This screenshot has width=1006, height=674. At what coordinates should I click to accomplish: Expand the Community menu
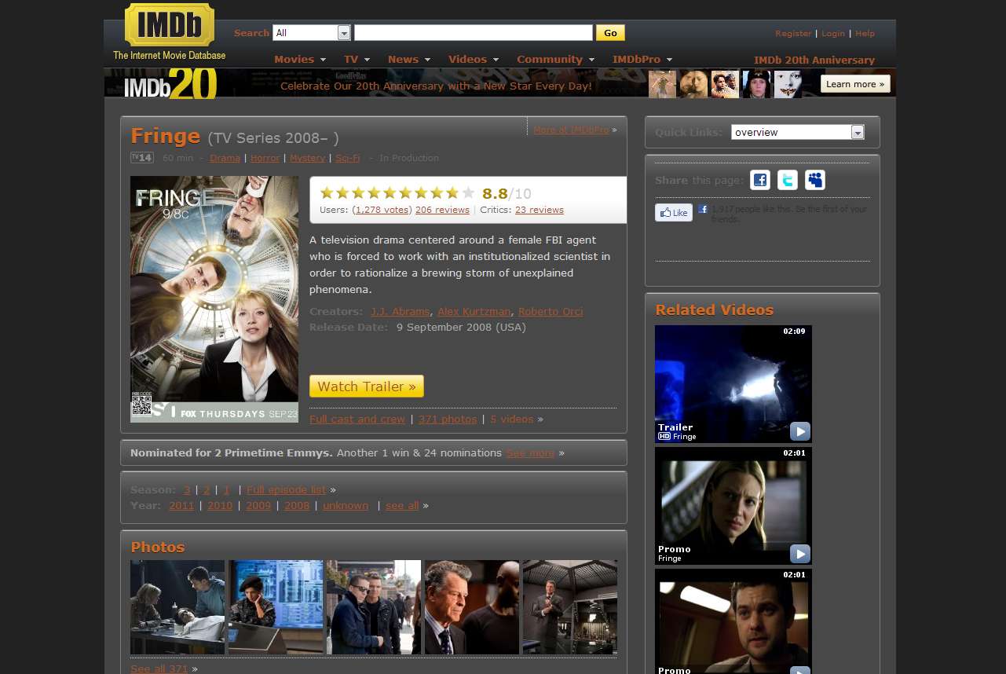pyautogui.click(x=555, y=59)
